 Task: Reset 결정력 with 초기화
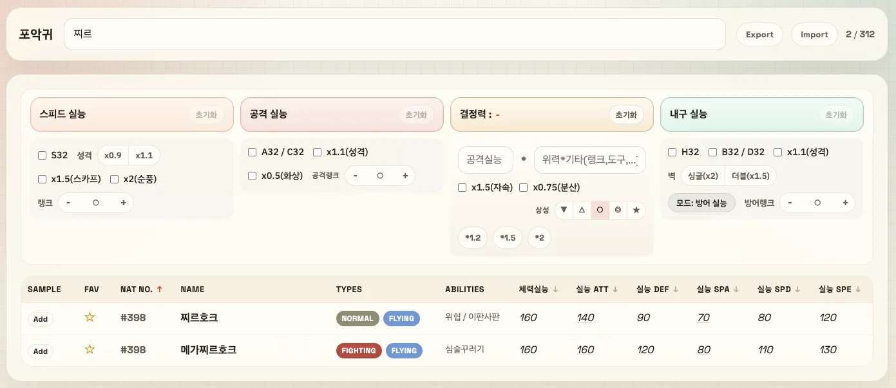pyautogui.click(x=626, y=115)
